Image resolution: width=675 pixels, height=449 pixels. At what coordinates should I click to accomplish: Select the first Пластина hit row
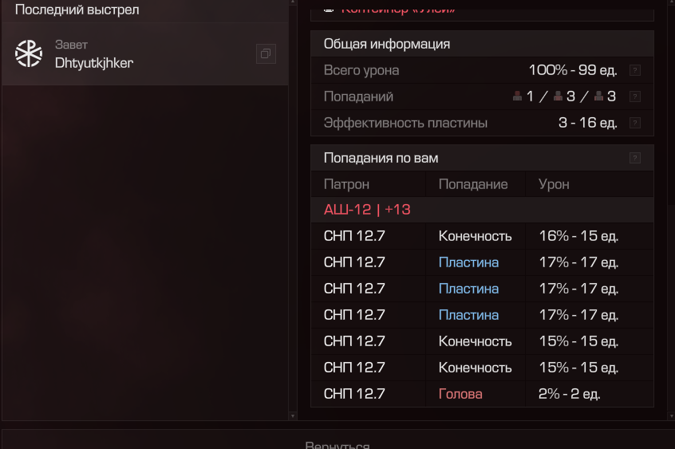pyautogui.click(x=482, y=262)
